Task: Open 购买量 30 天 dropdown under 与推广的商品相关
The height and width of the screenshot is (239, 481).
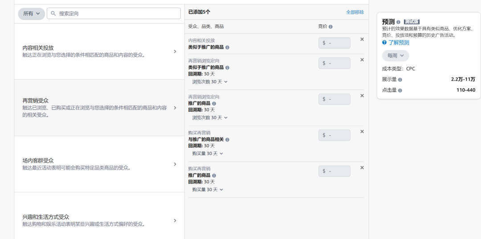Action: pyautogui.click(x=208, y=154)
